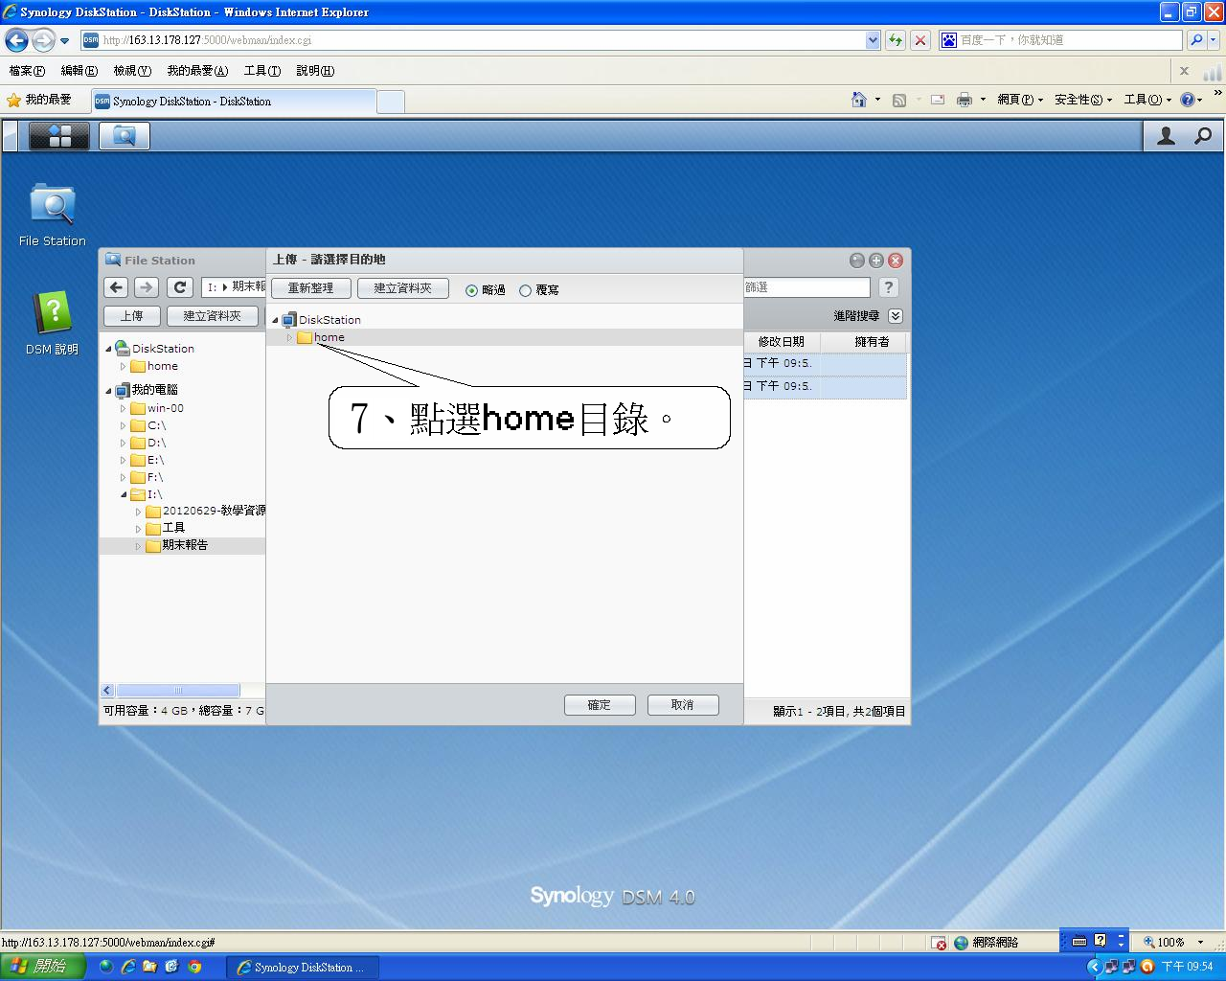Select the 略過 skip radio option
The width and height of the screenshot is (1226, 981).
(471, 290)
